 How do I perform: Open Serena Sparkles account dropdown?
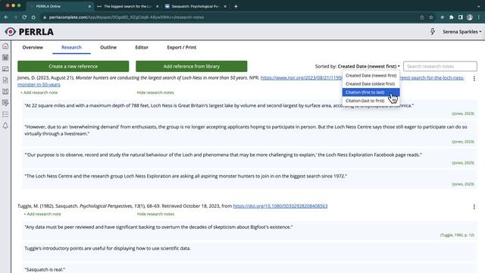[462, 32]
